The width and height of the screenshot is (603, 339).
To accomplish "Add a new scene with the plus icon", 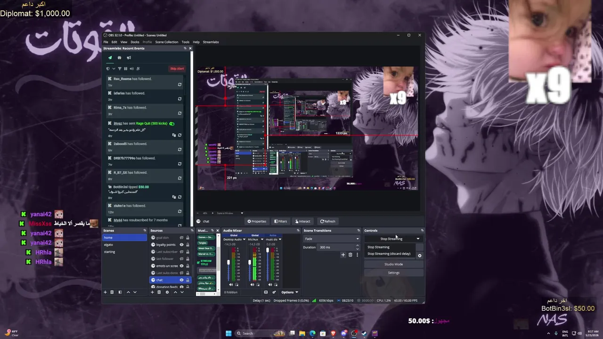I will click(105, 292).
